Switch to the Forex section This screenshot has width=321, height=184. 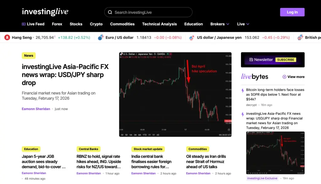[57, 24]
